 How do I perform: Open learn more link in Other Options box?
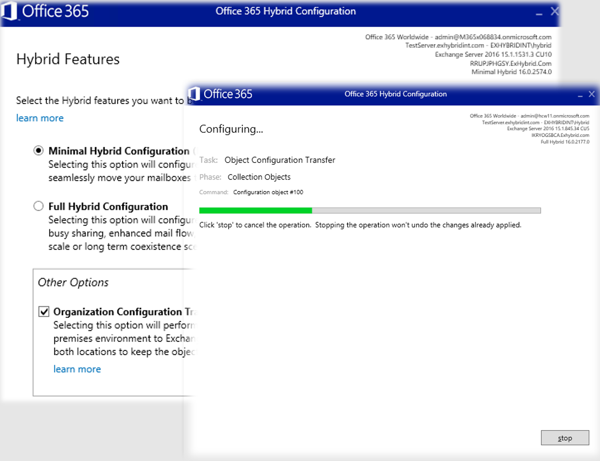coord(77,369)
